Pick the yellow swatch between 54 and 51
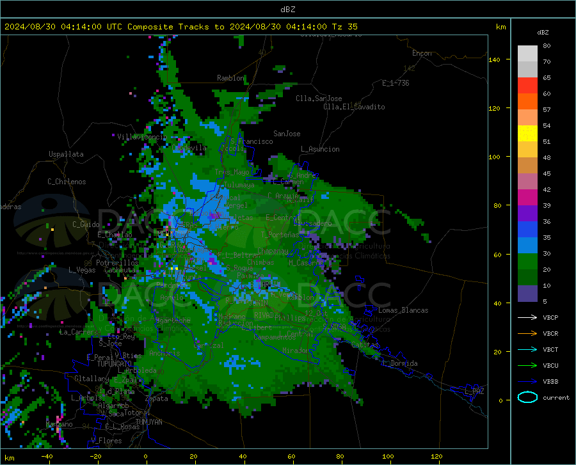576x465 pixels. (x=527, y=134)
